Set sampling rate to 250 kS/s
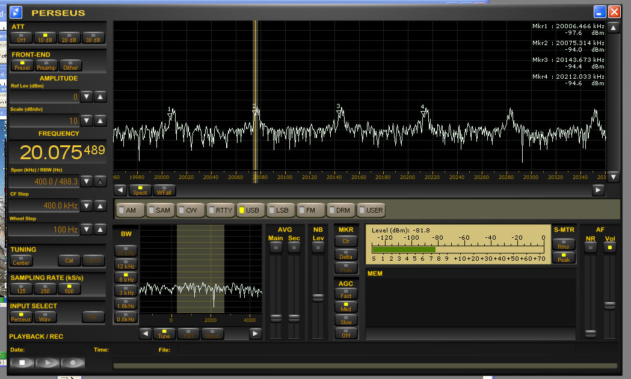 pyautogui.click(x=45, y=289)
